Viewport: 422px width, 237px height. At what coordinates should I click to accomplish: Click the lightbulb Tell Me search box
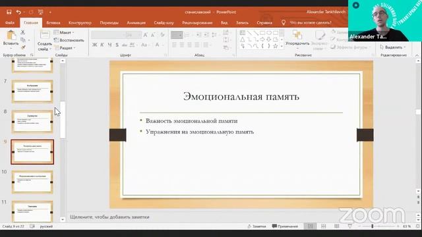307,22
